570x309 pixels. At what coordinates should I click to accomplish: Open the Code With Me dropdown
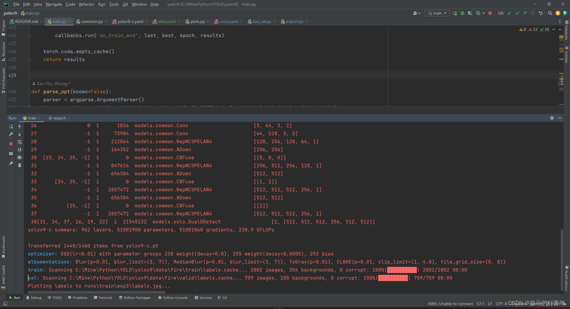tap(417, 13)
